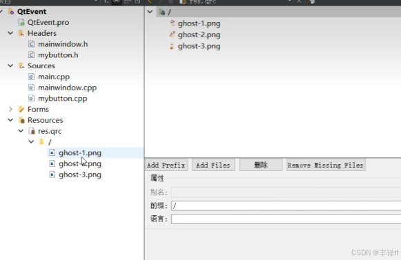Click the yellow prefix folder icon under res.qrc
401x260 pixels.
pyautogui.click(x=41, y=142)
